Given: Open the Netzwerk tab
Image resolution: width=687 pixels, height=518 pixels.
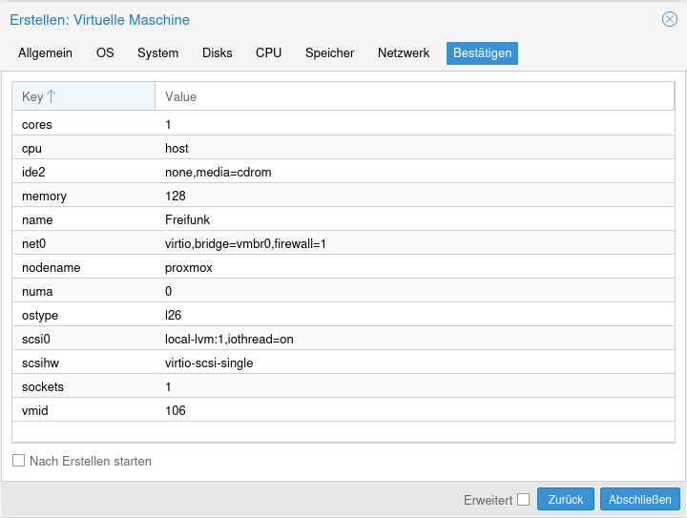Looking at the screenshot, I should (404, 53).
